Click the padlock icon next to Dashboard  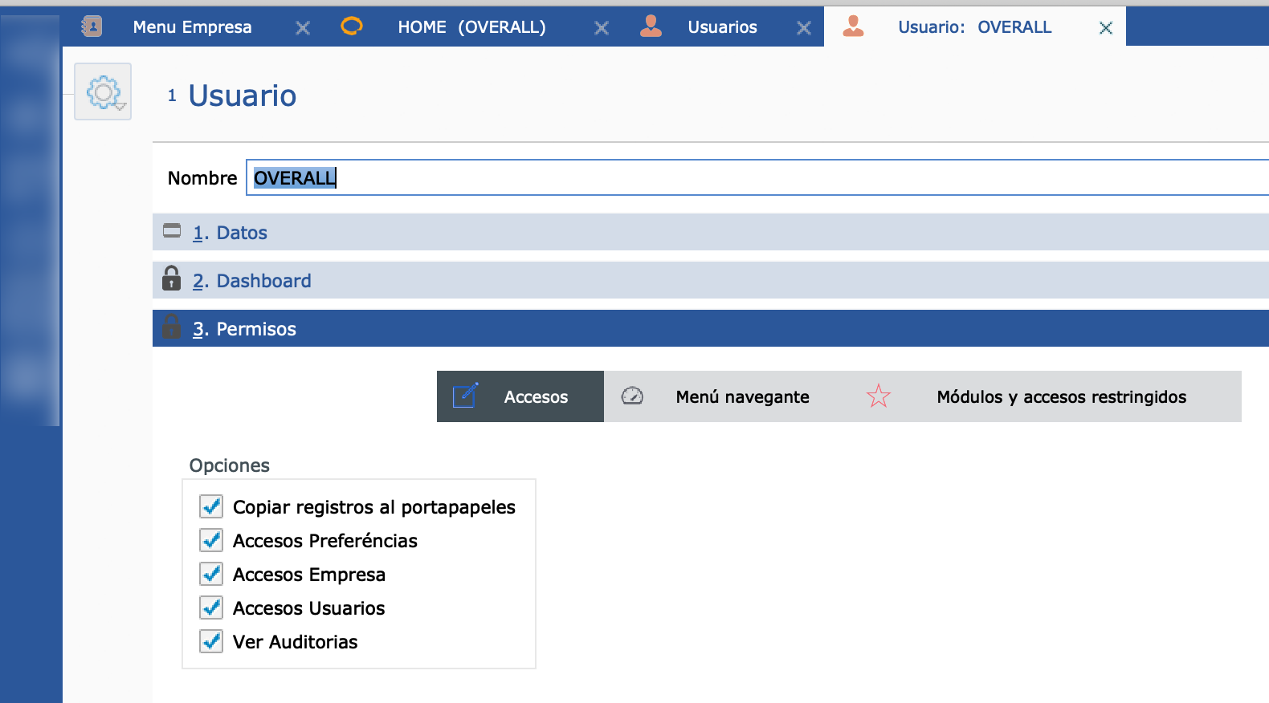click(171, 279)
